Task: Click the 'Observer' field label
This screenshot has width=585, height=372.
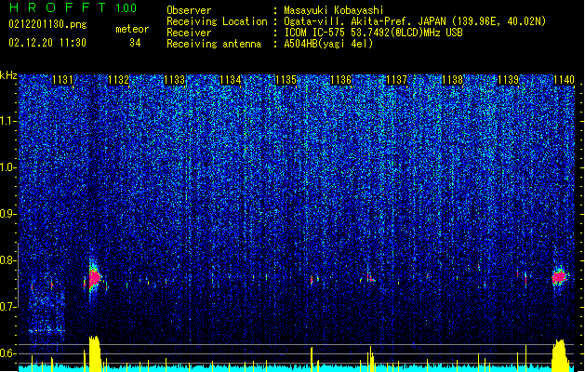Action: 189,10
